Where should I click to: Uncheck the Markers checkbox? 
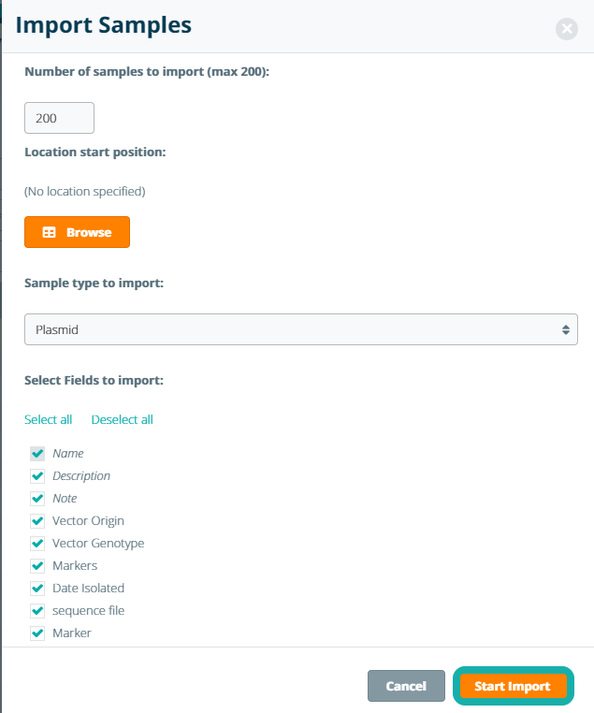[x=37, y=566]
